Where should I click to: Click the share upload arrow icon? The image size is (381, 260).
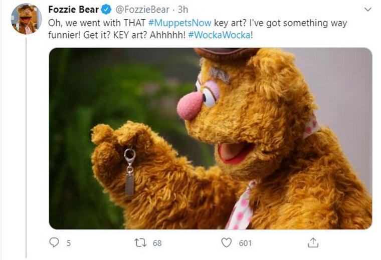[x=313, y=243]
